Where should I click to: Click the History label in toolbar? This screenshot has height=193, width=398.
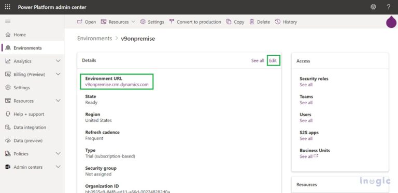pos(290,22)
